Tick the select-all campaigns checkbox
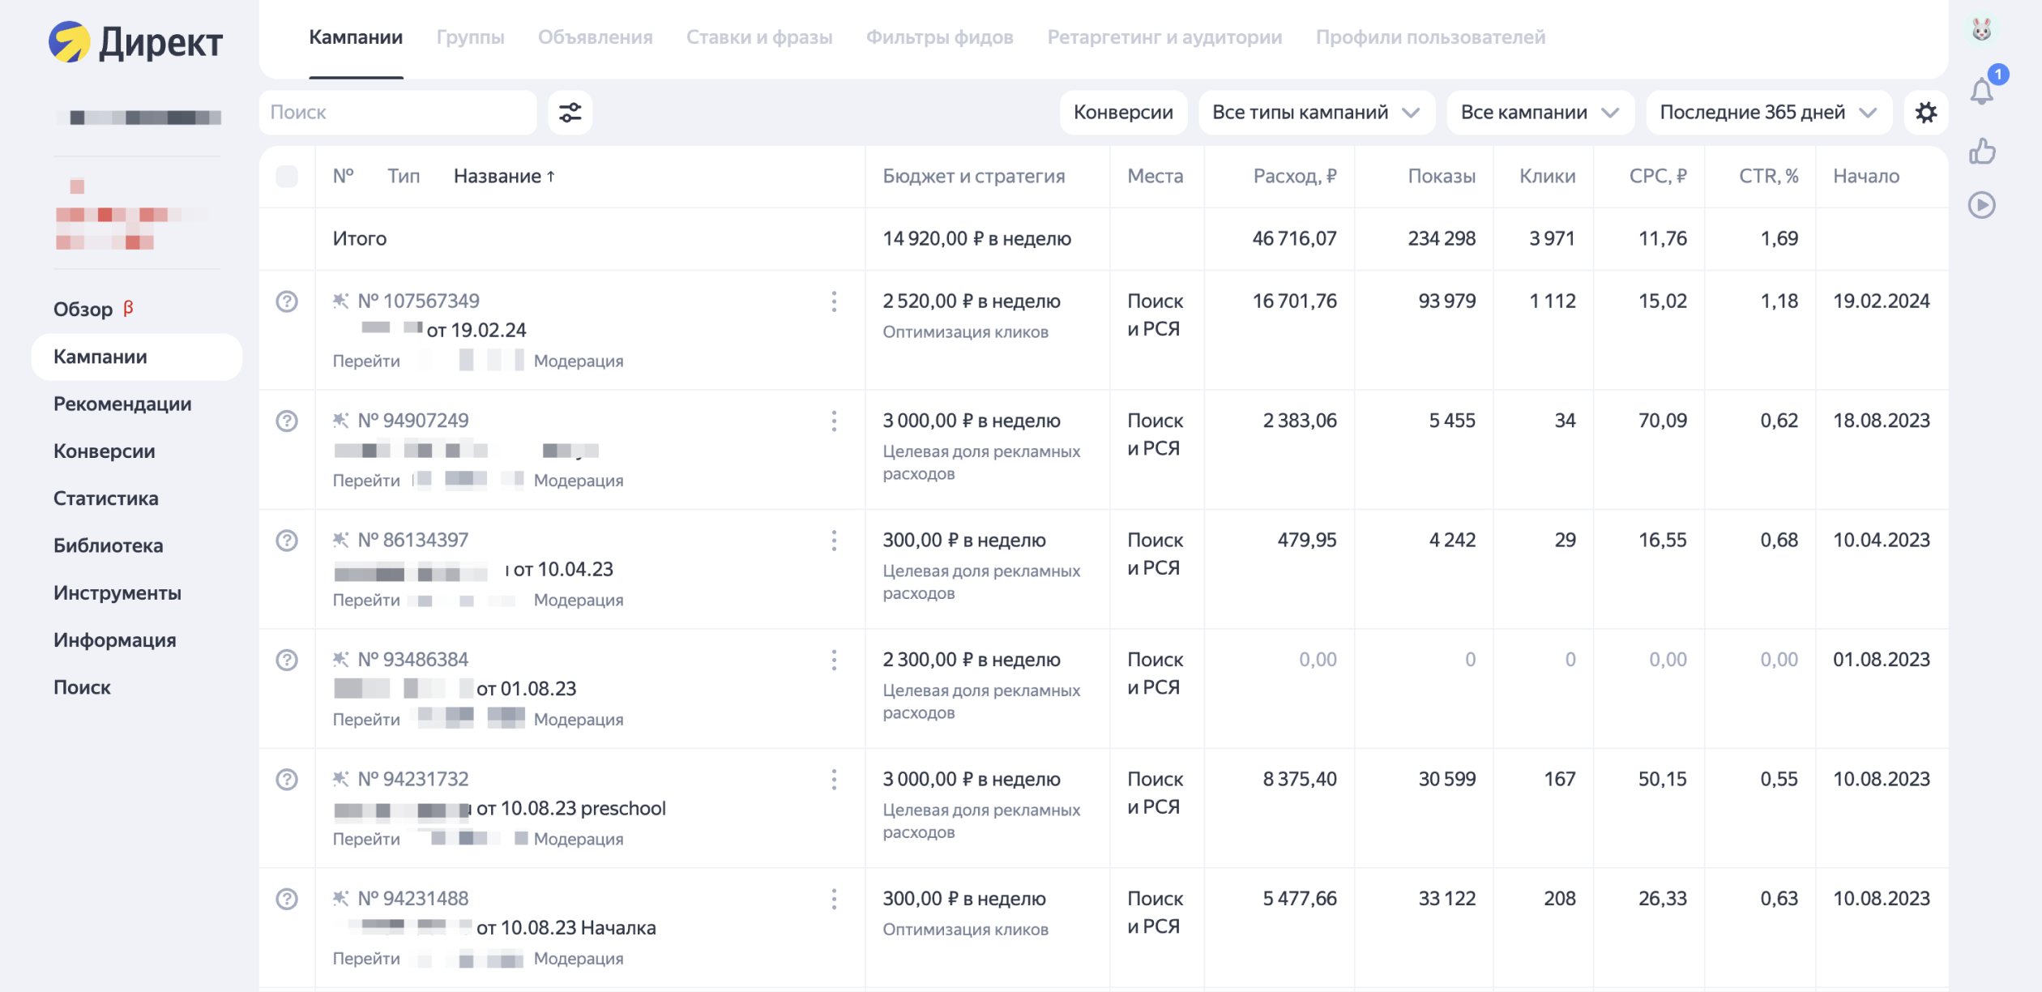The width and height of the screenshot is (2042, 992). [287, 177]
